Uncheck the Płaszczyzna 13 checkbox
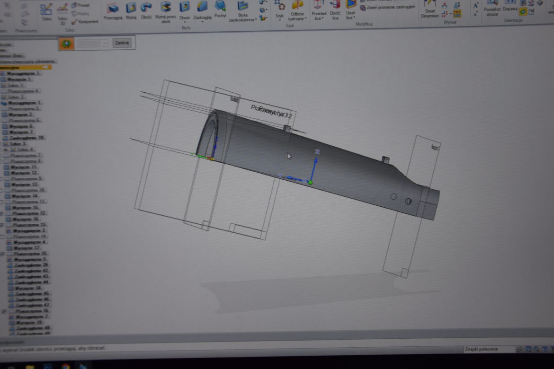Screen dimensions: 554x369 click(2, 225)
